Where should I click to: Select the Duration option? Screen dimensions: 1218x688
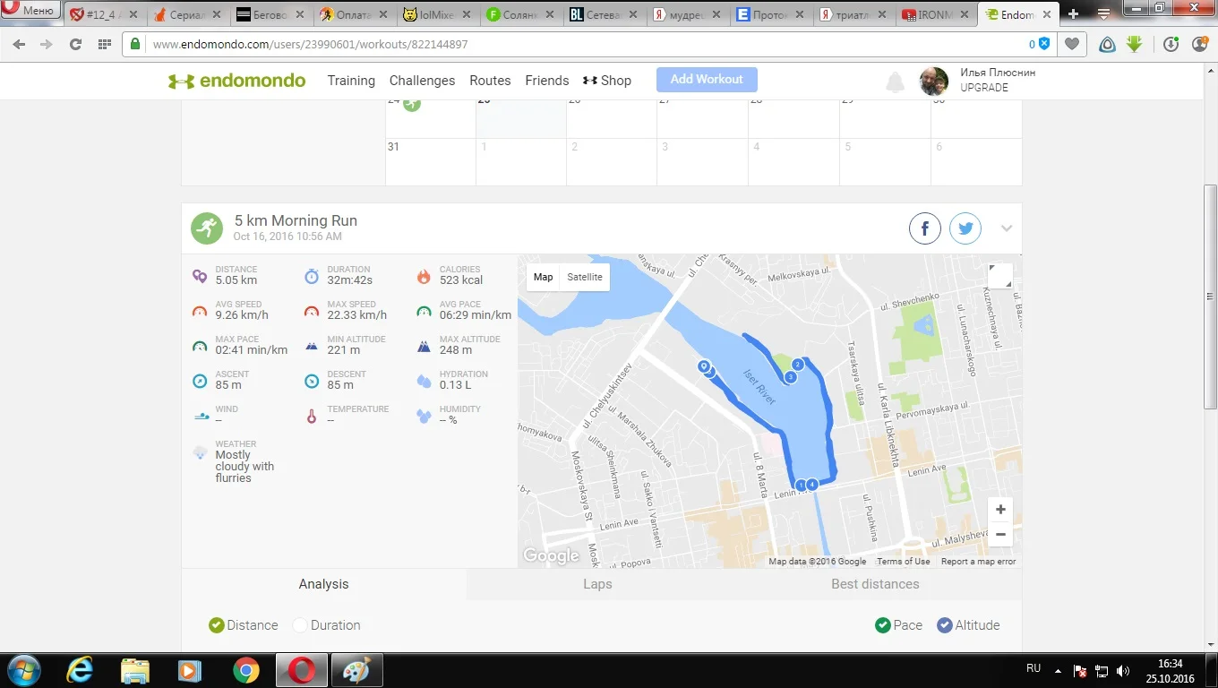(300, 625)
